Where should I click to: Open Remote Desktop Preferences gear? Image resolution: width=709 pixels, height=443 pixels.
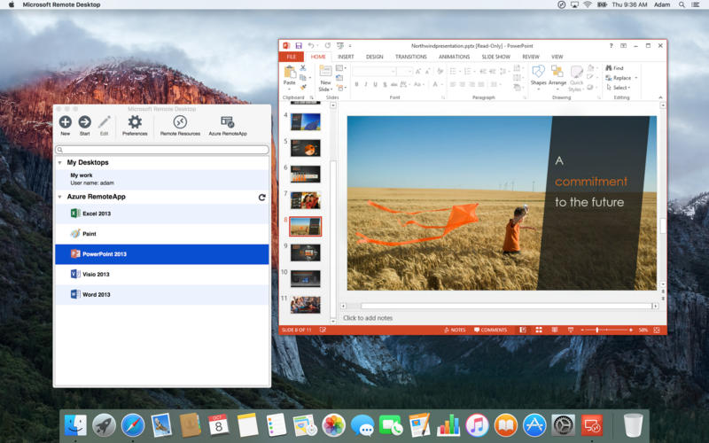pos(135,122)
